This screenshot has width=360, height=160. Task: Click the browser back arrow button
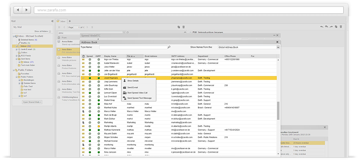pos(18,10)
